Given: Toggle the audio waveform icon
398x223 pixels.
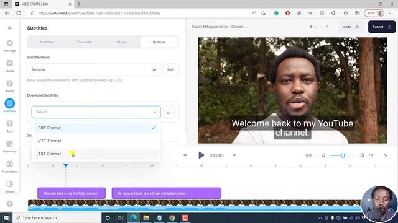Looking at the screenshot, I should (386, 155).
